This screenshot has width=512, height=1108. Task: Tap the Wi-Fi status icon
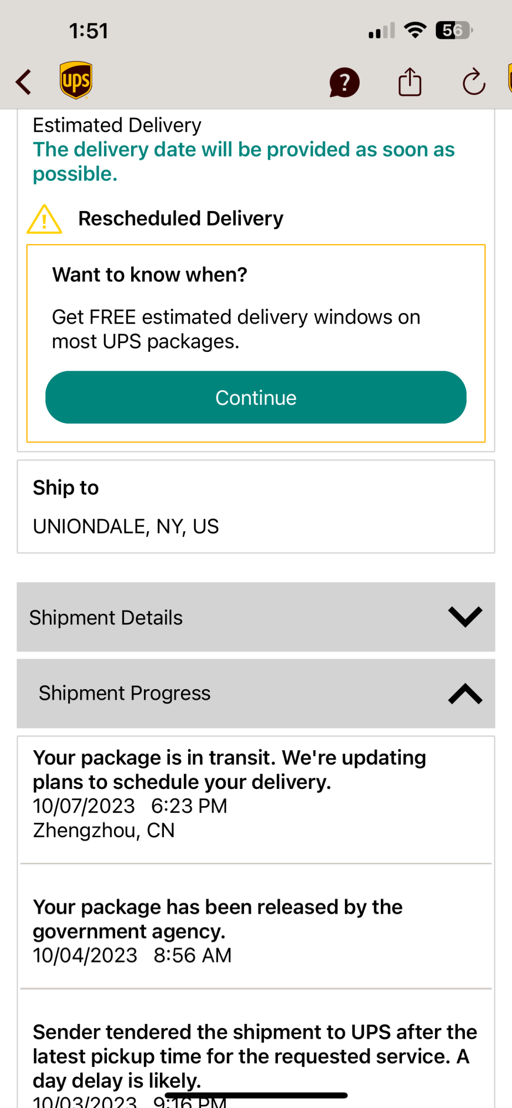tap(415, 30)
